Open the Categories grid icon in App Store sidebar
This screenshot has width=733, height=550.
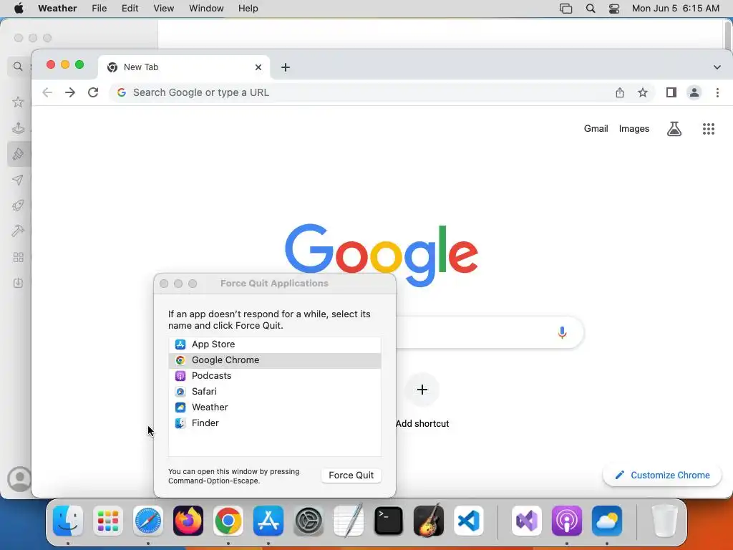pyautogui.click(x=18, y=257)
